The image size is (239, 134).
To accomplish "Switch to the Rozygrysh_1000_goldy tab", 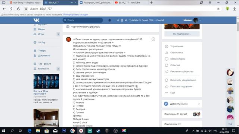I will click(x=96, y=3).
